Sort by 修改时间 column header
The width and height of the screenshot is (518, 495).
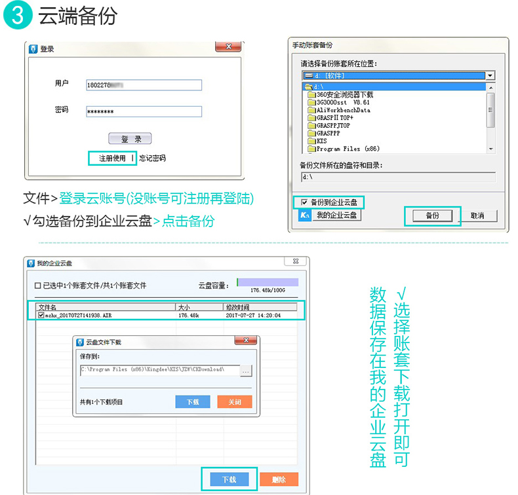(x=260, y=307)
